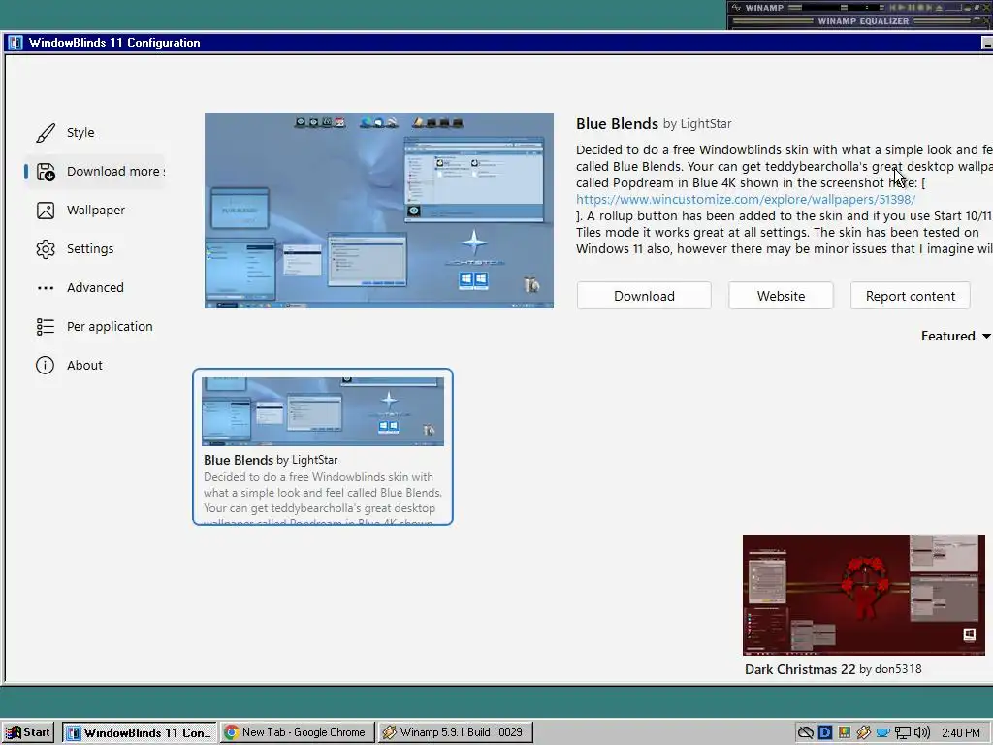This screenshot has width=993, height=745.
Task: Click the About info circle icon
Action: tap(45, 365)
